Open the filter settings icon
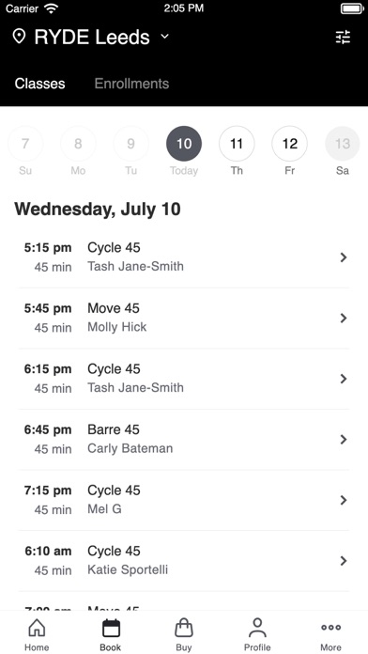Screen dimensions: 368x654 (x=343, y=38)
